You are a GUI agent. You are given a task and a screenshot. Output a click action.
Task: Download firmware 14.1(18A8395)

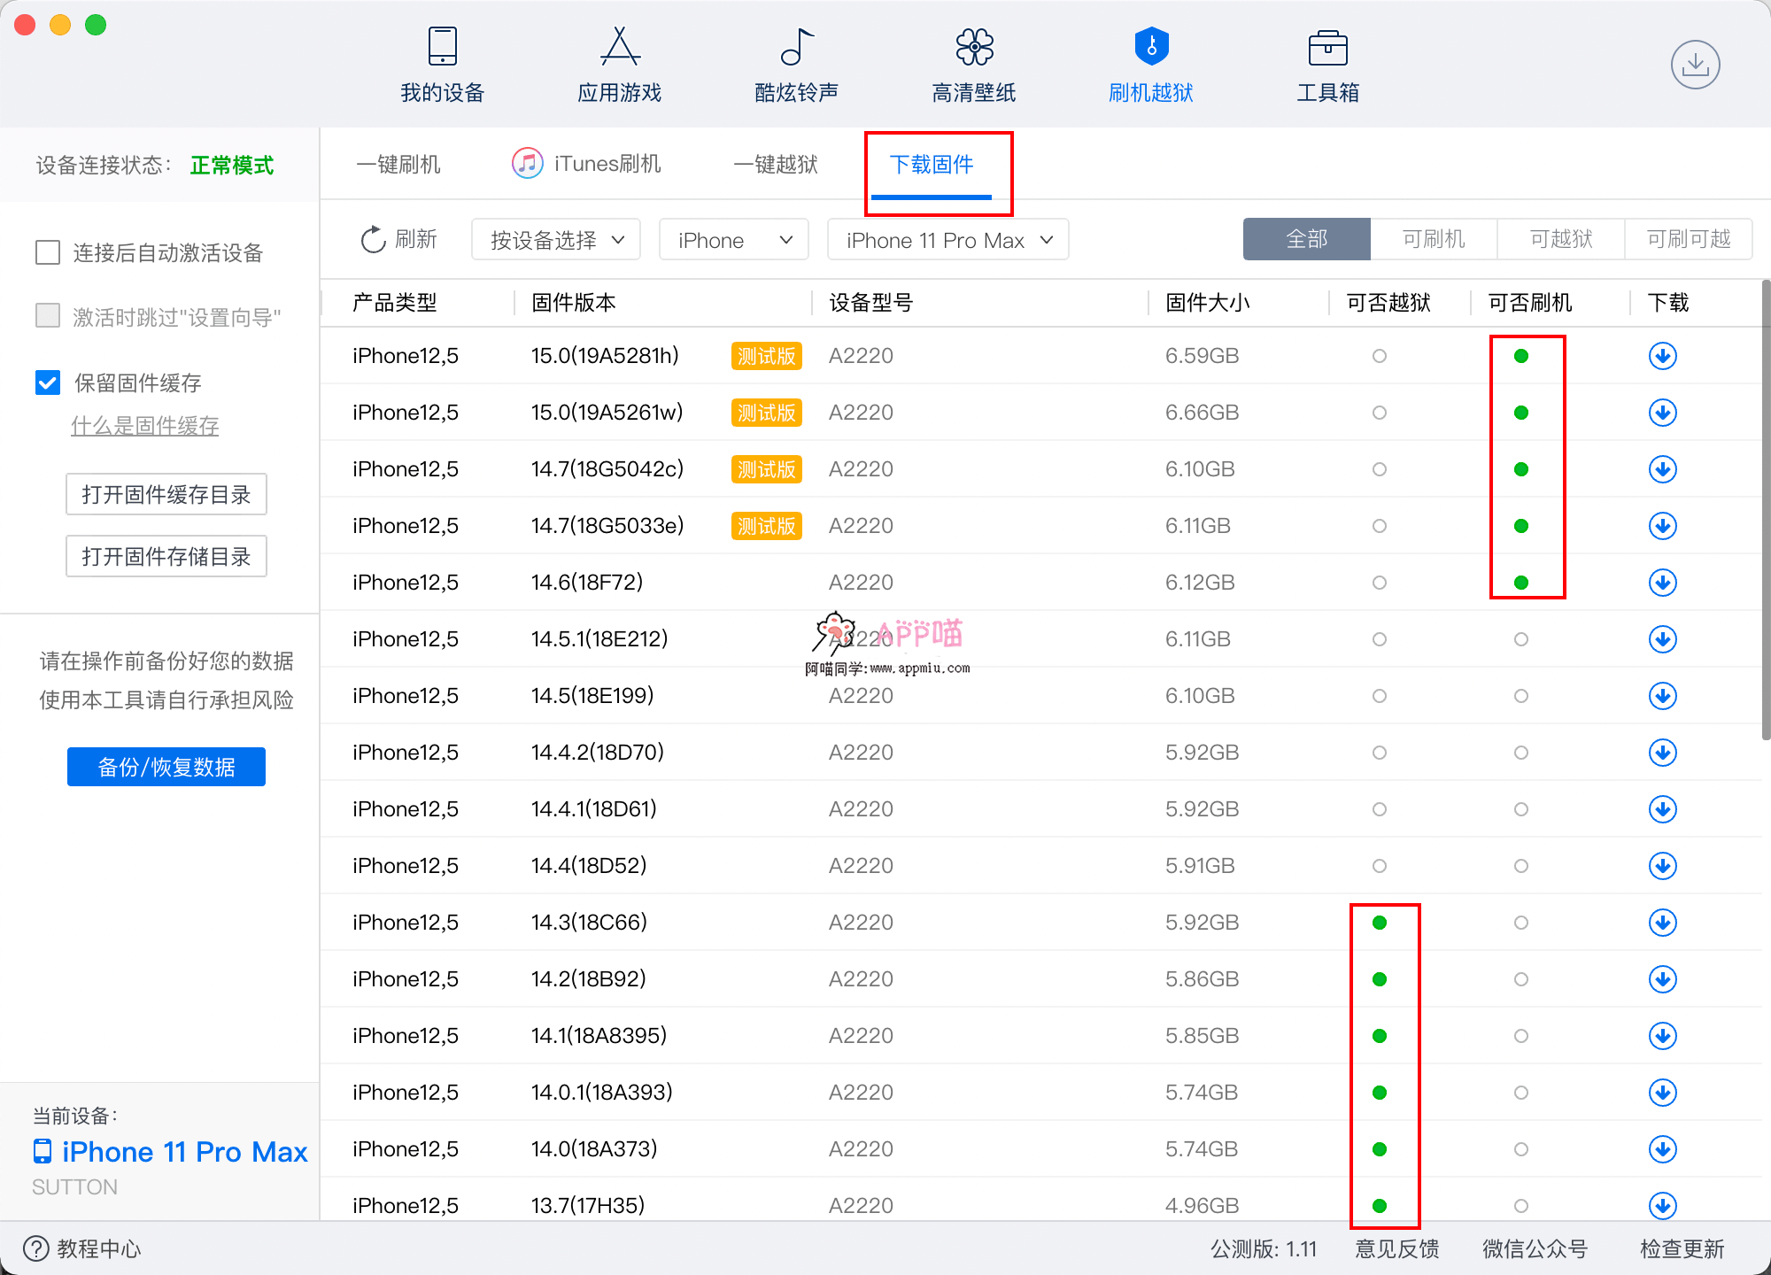[x=1662, y=1036]
